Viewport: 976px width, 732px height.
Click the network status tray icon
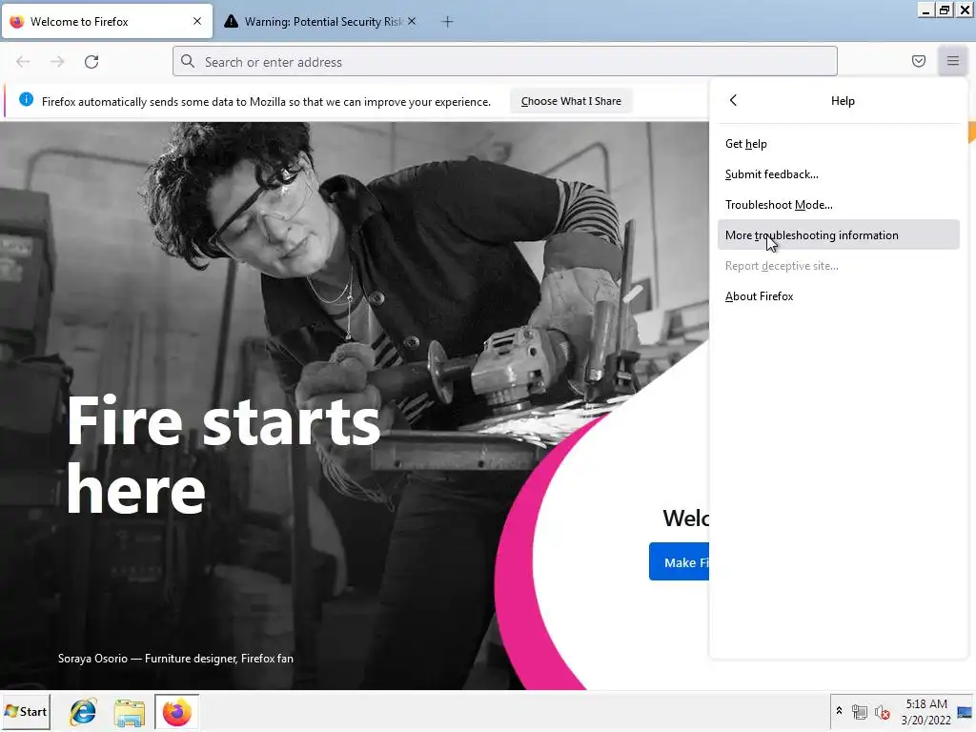pyautogui.click(x=860, y=711)
